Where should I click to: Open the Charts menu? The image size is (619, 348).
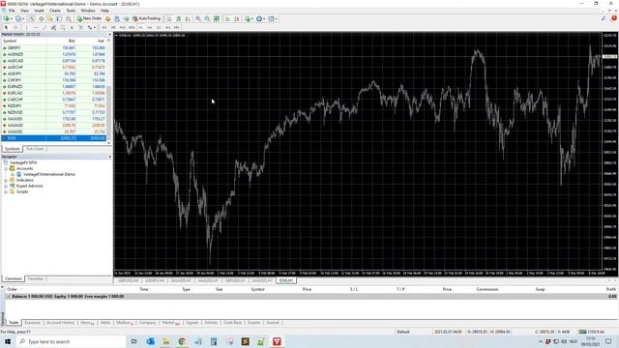pyautogui.click(x=55, y=11)
